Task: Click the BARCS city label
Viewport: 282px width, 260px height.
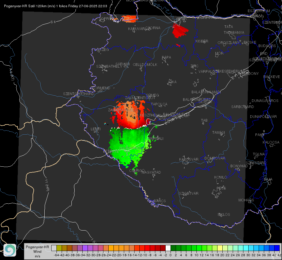Action: coord(160,201)
